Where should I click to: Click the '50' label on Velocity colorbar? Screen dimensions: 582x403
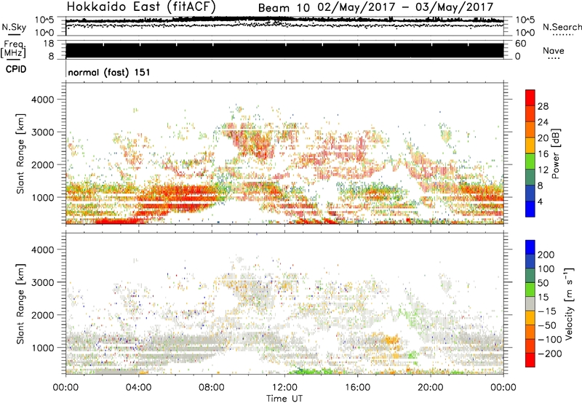pos(543,283)
